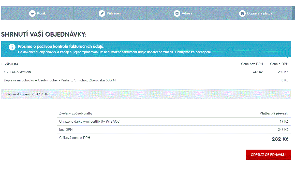Click the Platba při převzetí payment value
Viewport: 295px width, 173px height.
[x=274, y=113]
